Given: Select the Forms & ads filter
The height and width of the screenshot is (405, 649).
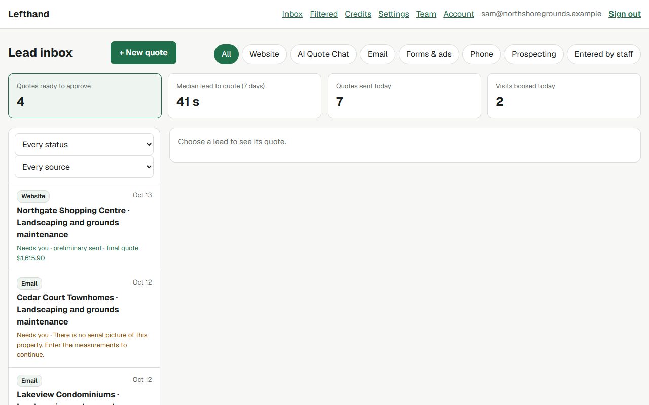Looking at the screenshot, I should (x=429, y=54).
